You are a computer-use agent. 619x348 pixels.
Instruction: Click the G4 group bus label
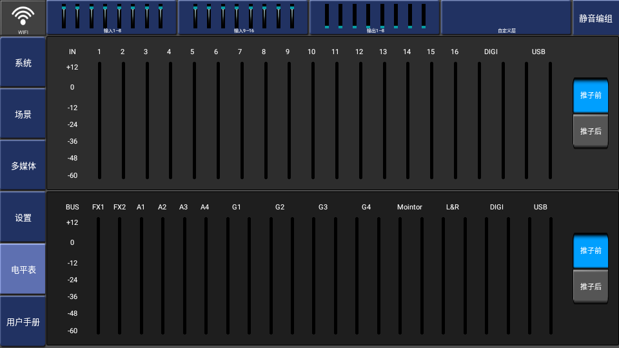366,207
